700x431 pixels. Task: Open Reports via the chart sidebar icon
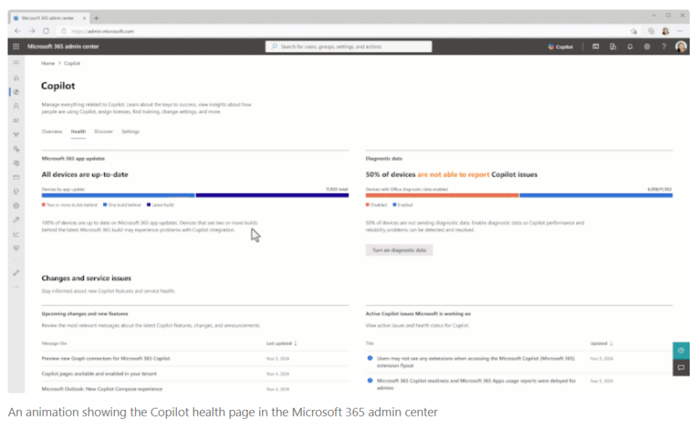tap(16, 234)
